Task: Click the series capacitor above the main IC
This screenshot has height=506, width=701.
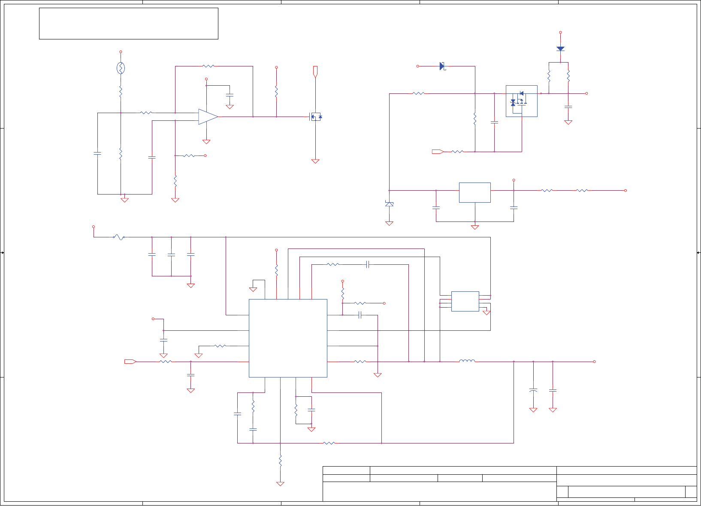Action: point(368,264)
